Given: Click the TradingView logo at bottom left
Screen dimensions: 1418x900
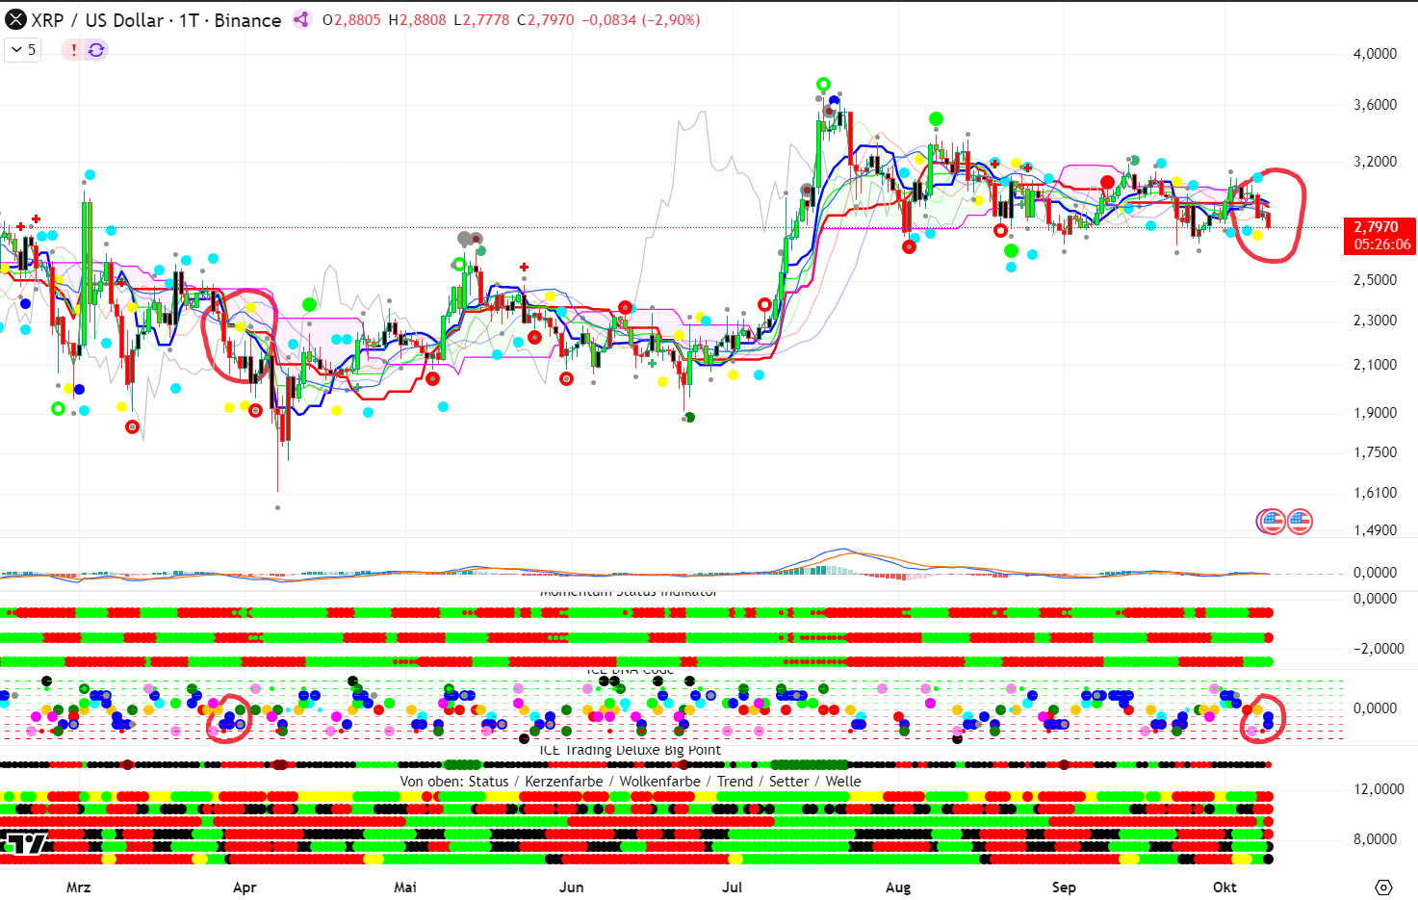Looking at the screenshot, I should pos(25,844).
